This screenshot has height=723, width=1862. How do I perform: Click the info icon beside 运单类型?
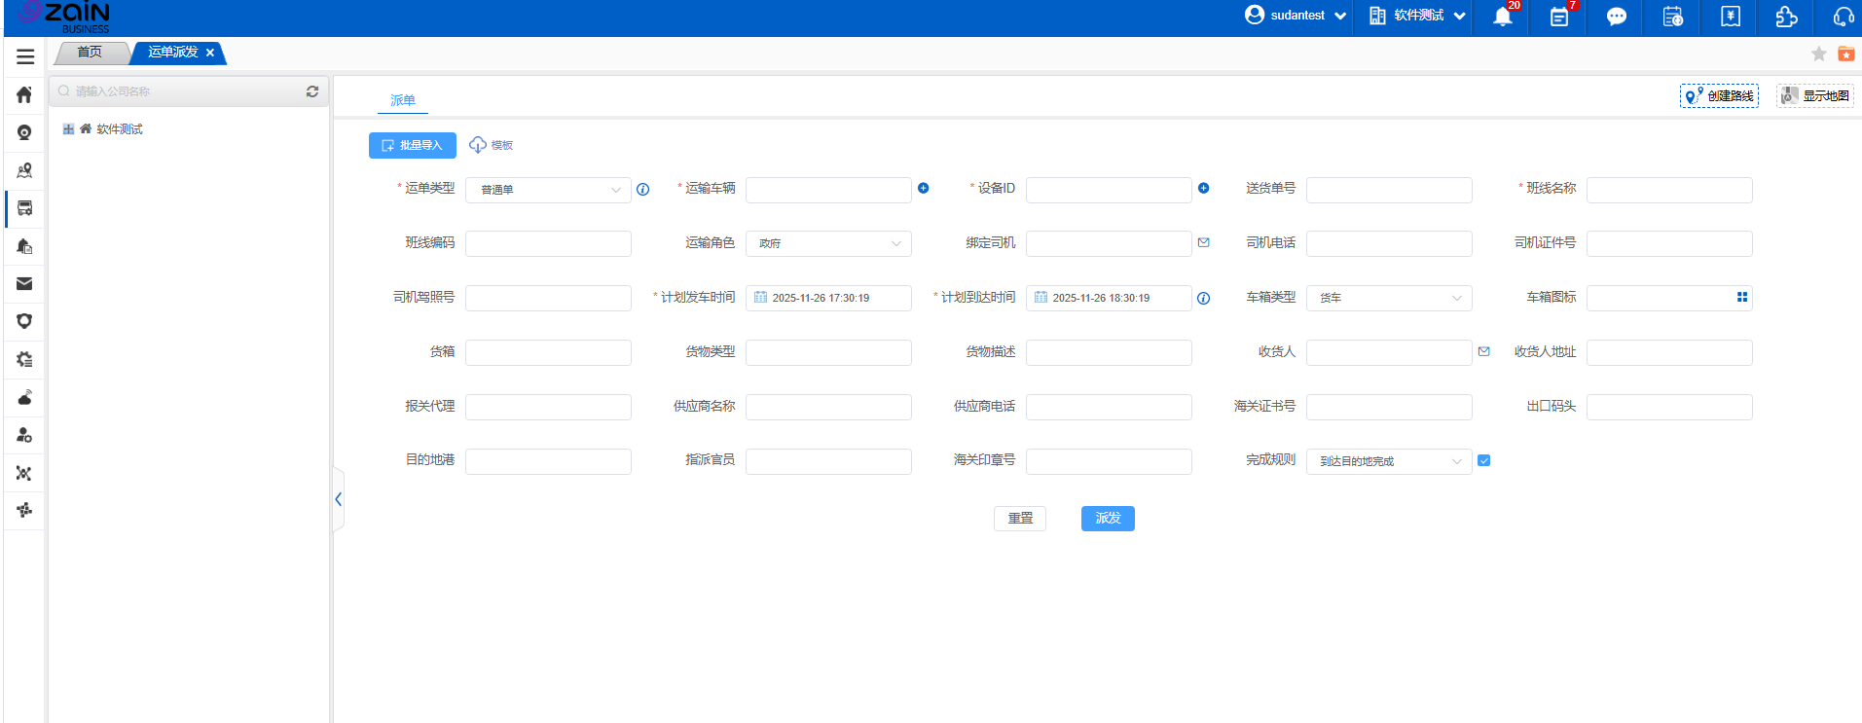(x=642, y=190)
